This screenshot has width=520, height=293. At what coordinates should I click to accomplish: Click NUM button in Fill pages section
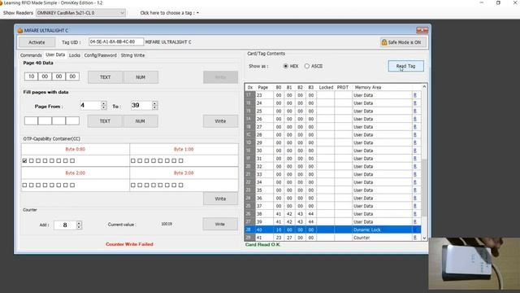pos(141,121)
